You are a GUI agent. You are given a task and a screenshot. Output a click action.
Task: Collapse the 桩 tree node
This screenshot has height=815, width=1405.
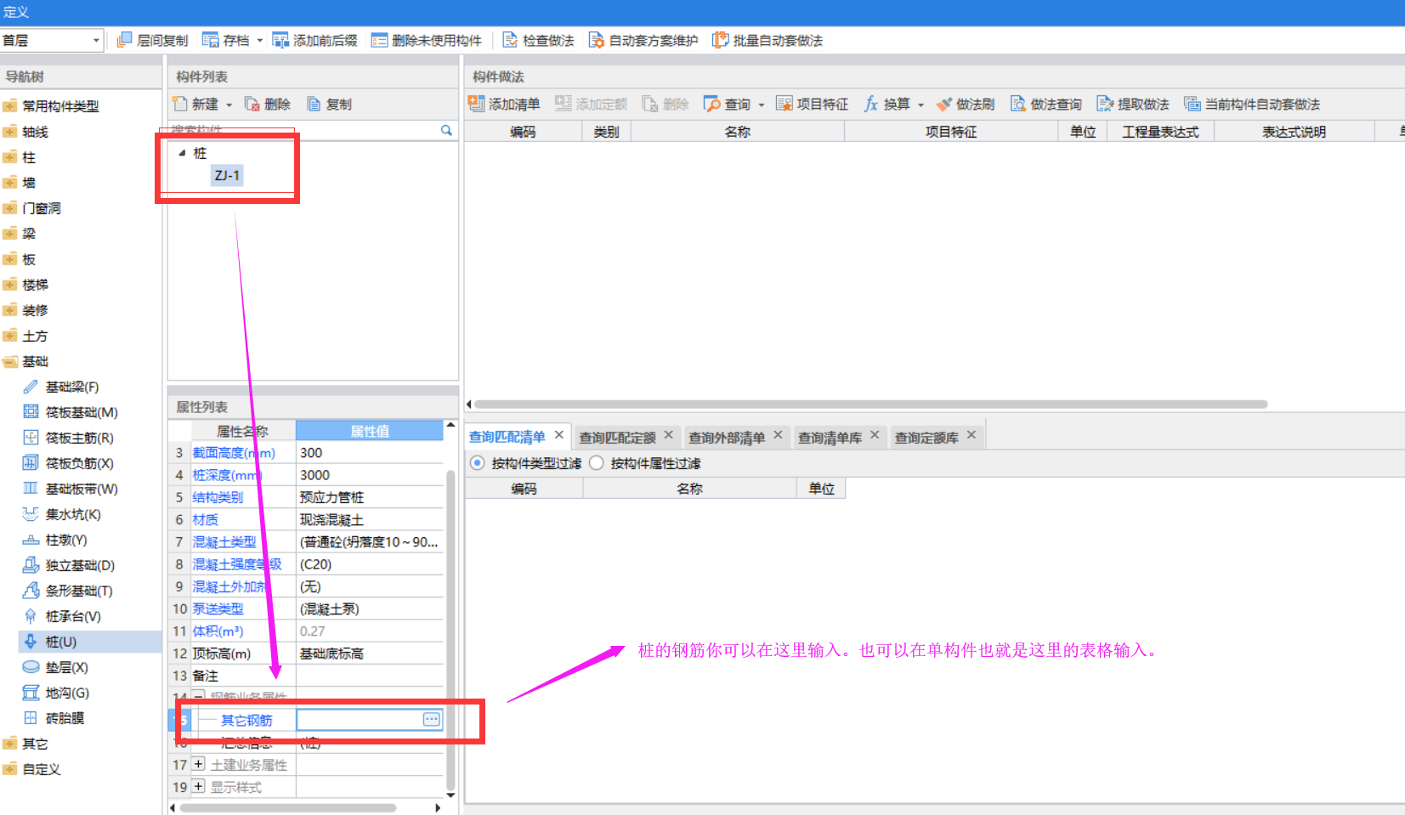182,153
